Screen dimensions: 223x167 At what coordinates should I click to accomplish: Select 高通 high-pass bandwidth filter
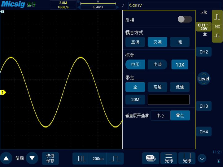(x=157, y=87)
